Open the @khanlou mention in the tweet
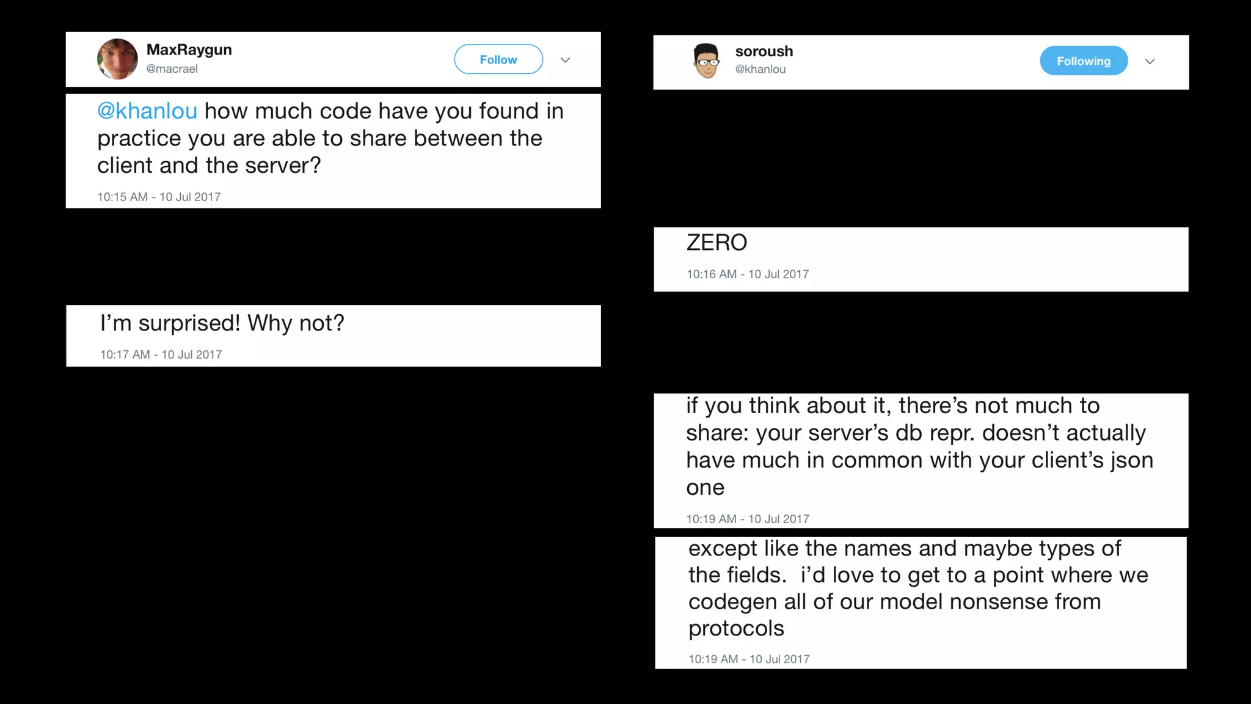The height and width of the screenshot is (704, 1251). pyautogui.click(x=147, y=111)
